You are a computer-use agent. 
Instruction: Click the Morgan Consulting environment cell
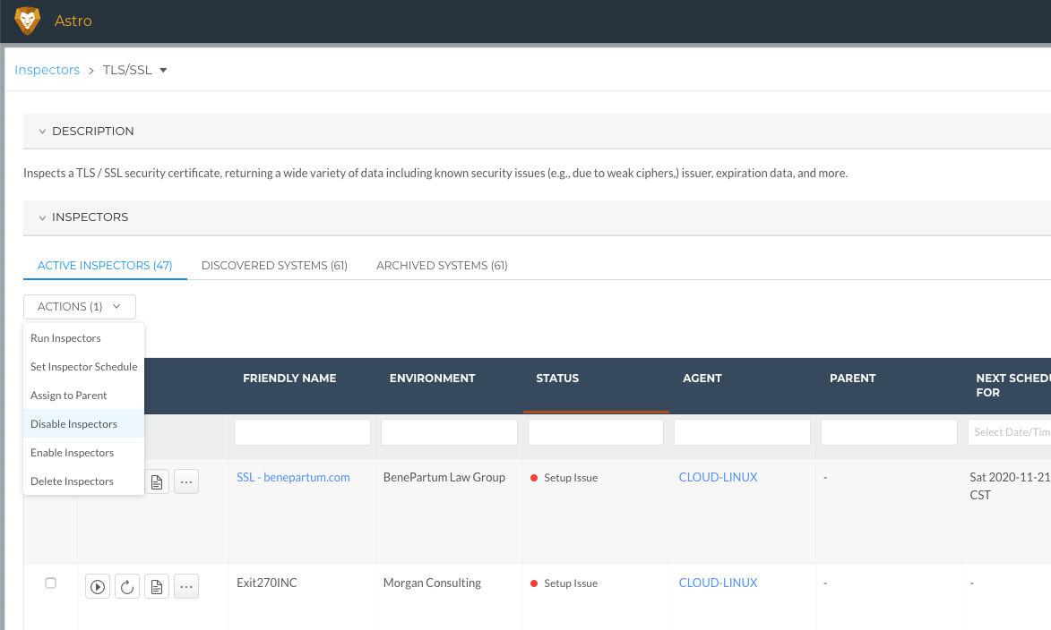(433, 583)
